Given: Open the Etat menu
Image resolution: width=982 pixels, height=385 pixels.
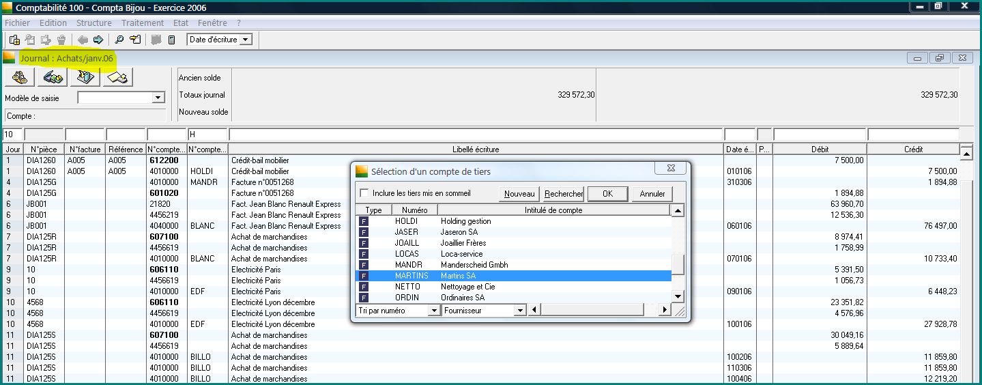Looking at the screenshot, I should click(181, 23).
